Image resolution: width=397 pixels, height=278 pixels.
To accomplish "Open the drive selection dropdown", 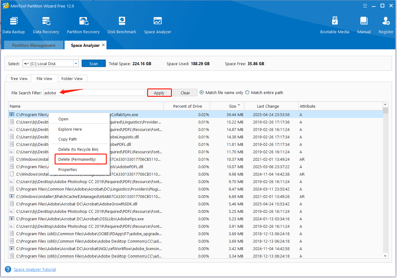I will tap(76, 64).
